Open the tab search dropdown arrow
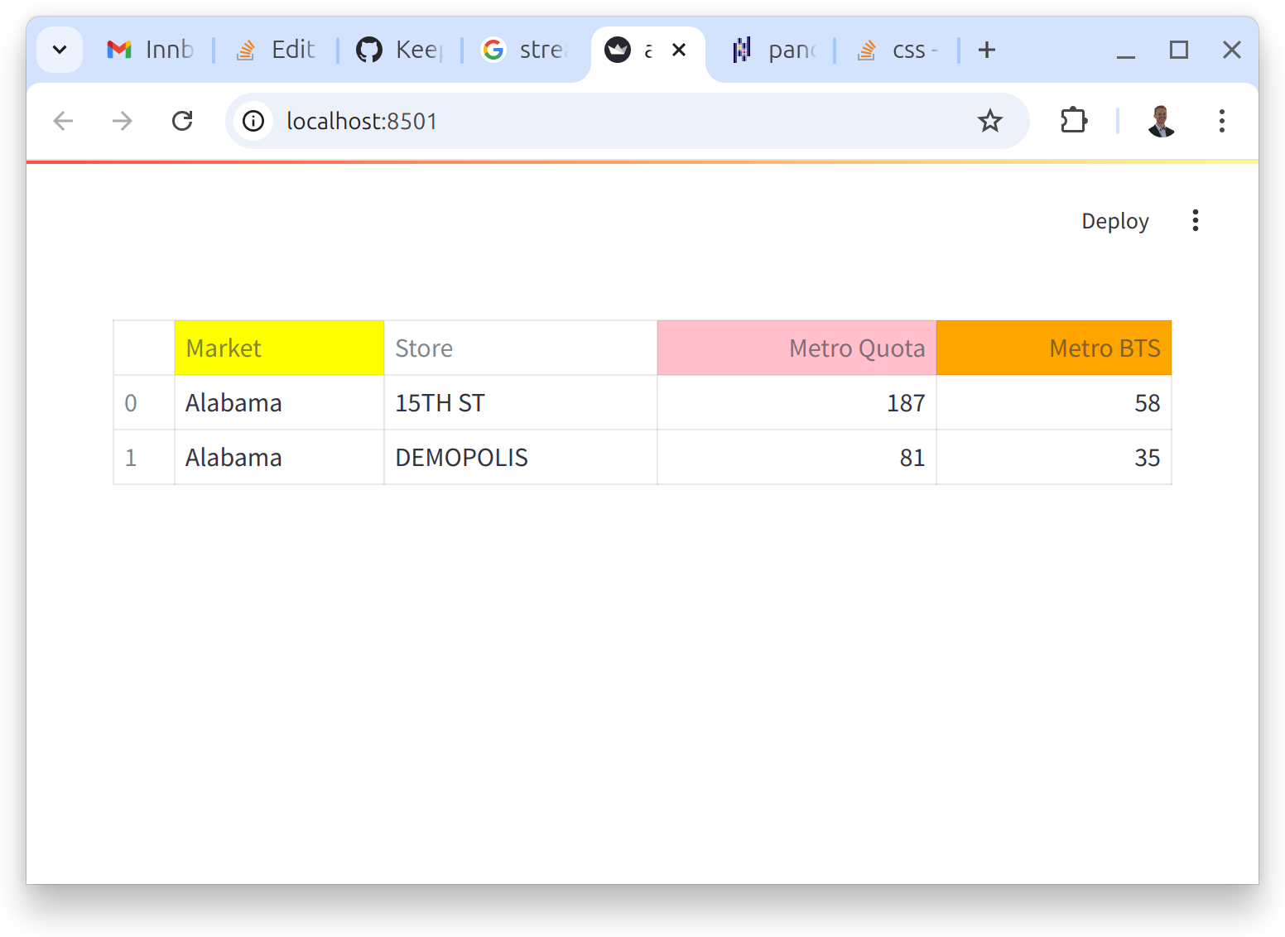 60,50
